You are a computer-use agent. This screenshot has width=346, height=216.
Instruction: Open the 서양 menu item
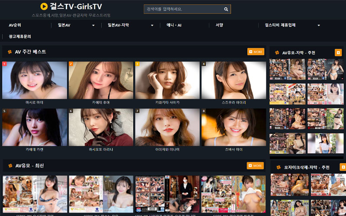point(219,25)
